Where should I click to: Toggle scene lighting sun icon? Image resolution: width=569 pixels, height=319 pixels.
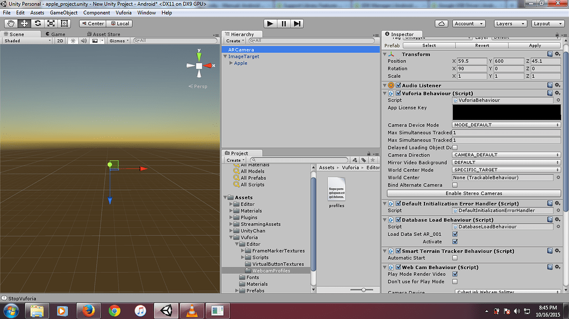(73, 40)
